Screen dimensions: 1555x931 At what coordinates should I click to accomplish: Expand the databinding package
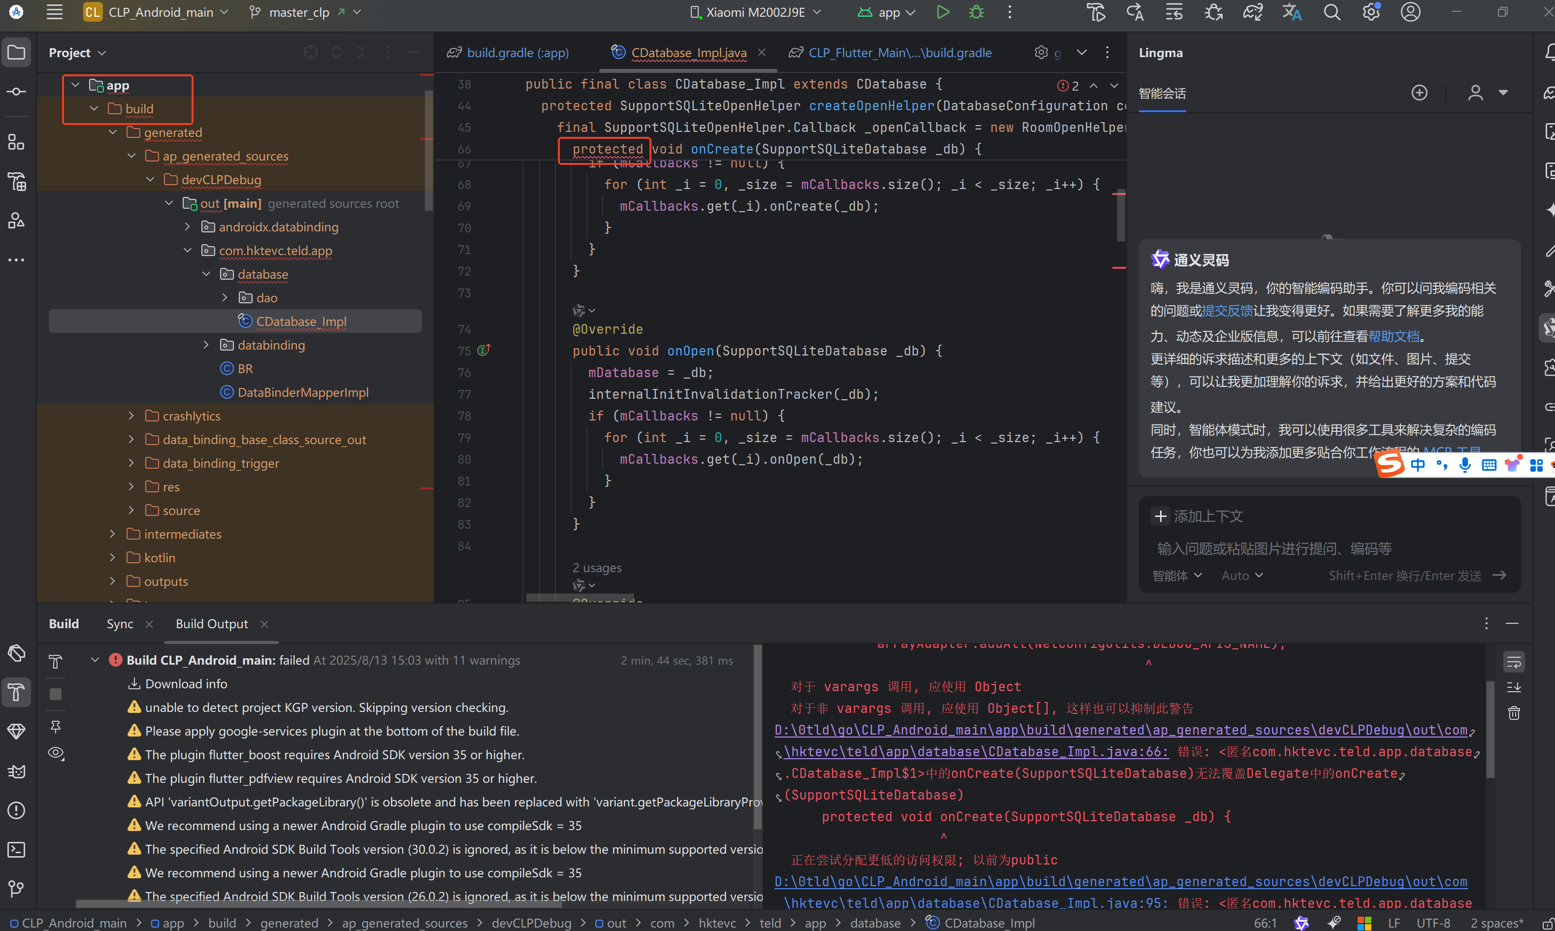click(206, 345)
